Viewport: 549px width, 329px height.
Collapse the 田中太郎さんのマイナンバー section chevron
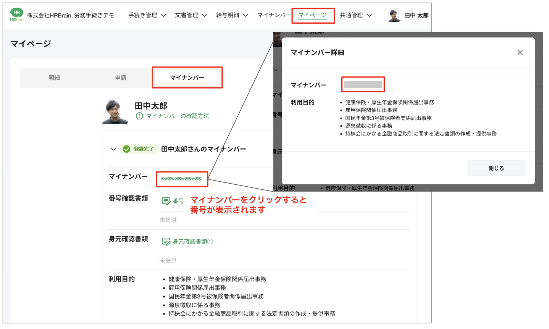click(x=113, y=149)
